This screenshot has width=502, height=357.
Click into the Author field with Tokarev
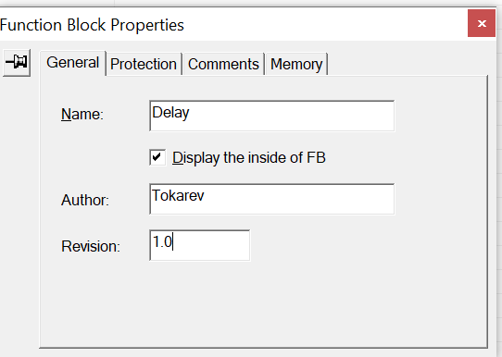coord(271,199)
